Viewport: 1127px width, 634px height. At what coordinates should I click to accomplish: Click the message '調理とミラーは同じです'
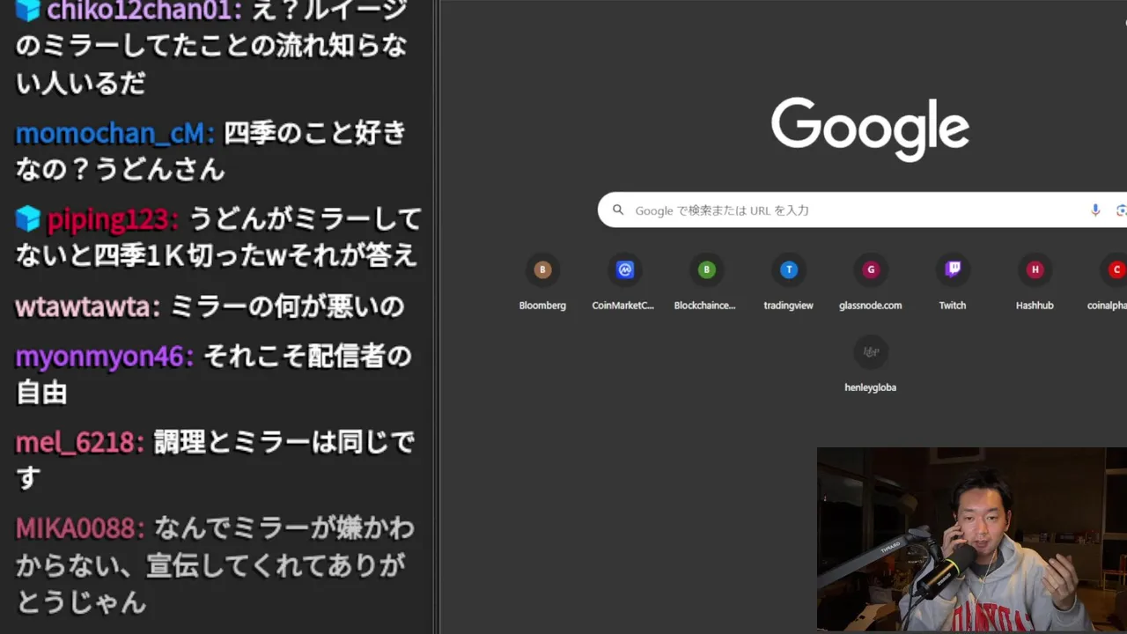[x=215, y=461]
